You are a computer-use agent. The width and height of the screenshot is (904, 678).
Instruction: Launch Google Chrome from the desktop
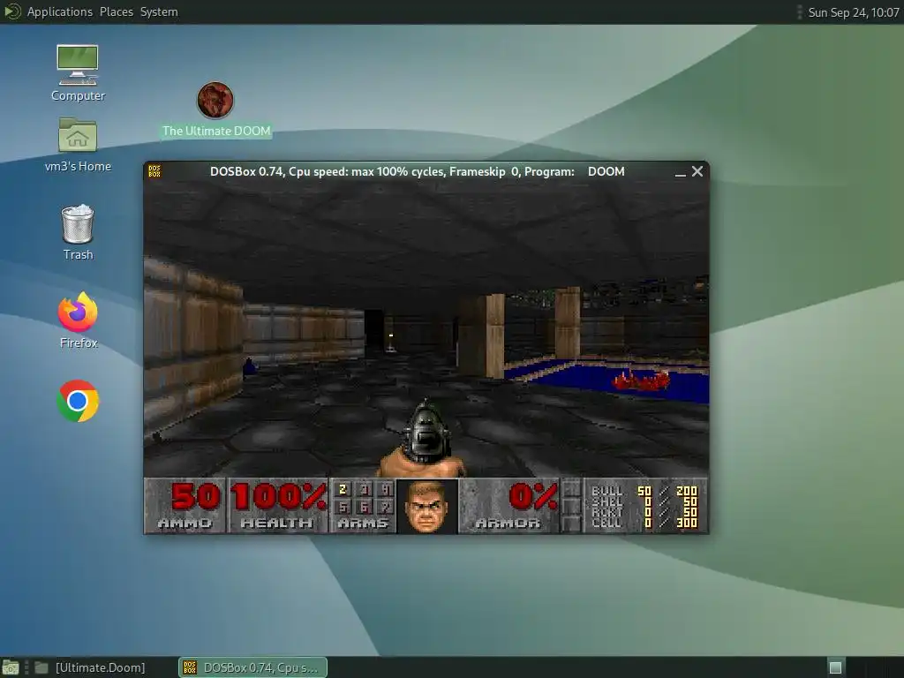(x=78, y=401)
